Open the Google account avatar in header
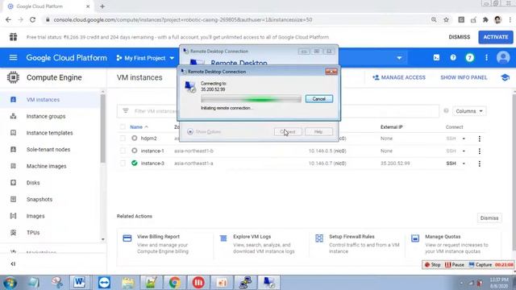 click(503, 58)
